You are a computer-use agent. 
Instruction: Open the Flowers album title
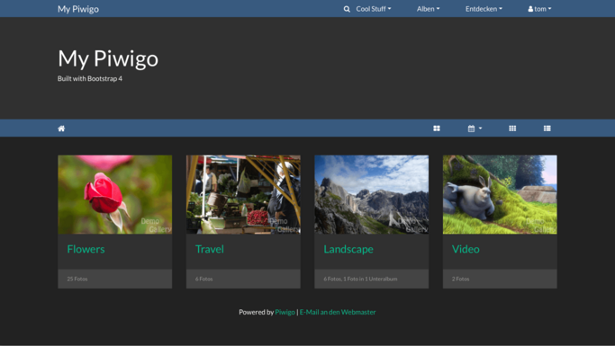tap(86, 249)
